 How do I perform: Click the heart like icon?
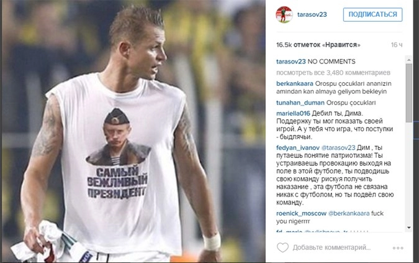click(282, 247)
